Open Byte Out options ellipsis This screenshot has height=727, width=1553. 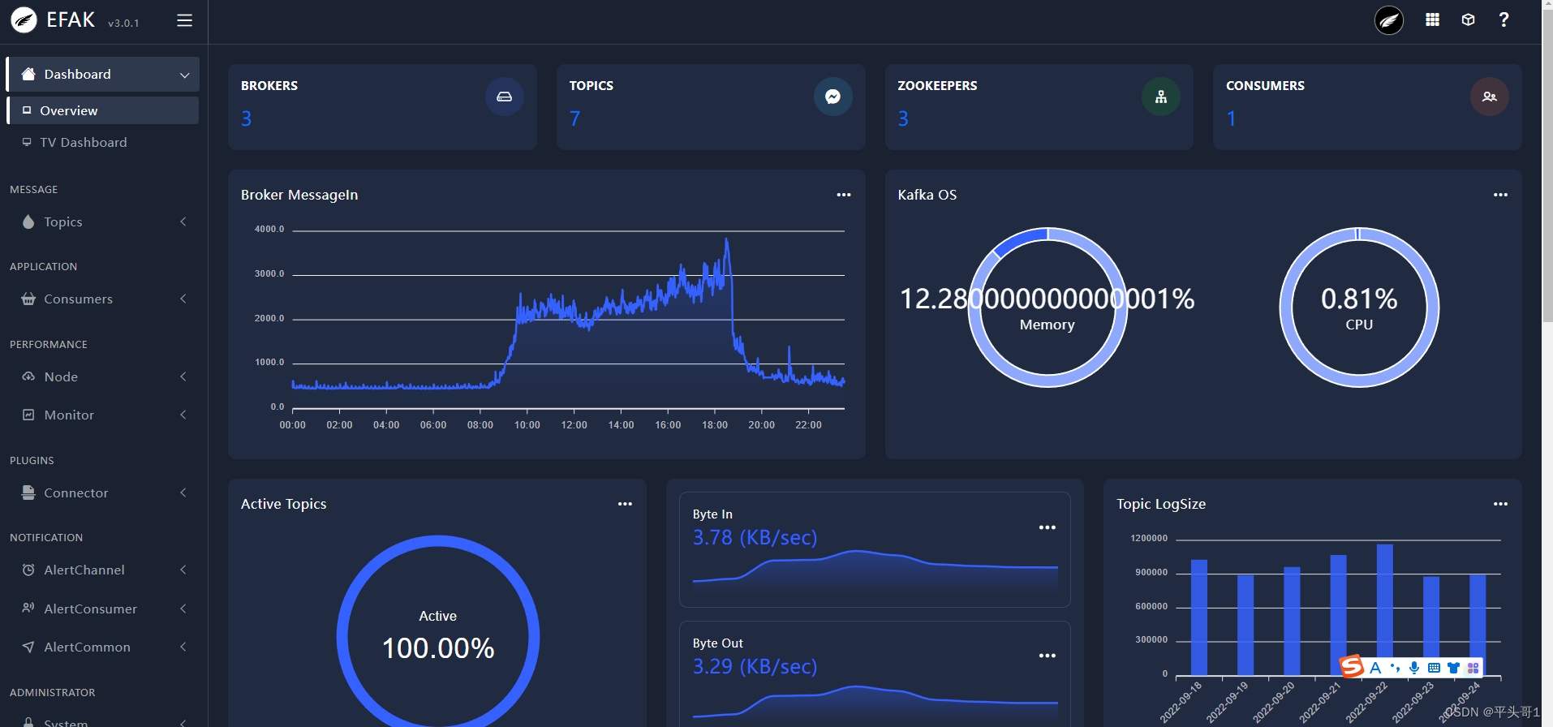[x=1048, y=656]
